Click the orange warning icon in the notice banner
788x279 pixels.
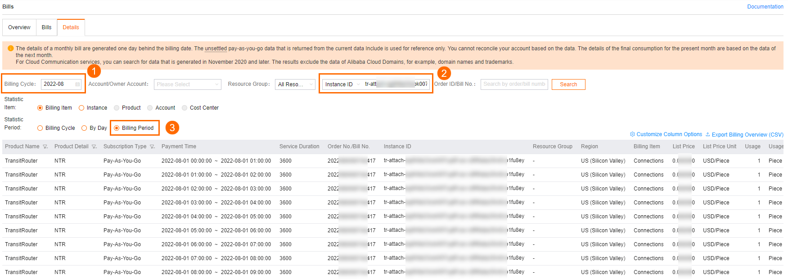point(10,49)
